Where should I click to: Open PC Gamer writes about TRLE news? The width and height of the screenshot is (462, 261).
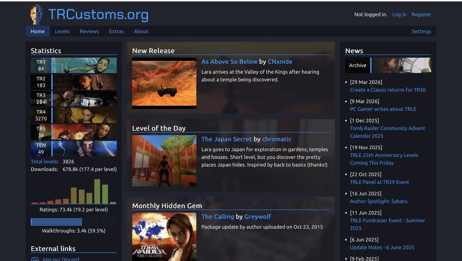383,109
